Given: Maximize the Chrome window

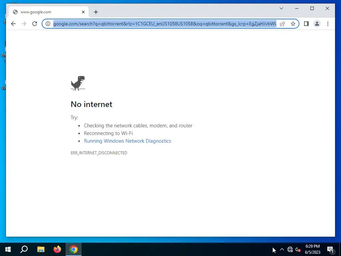Looking at the screenshot, I should pyautogui.click(x=312, y=8).
